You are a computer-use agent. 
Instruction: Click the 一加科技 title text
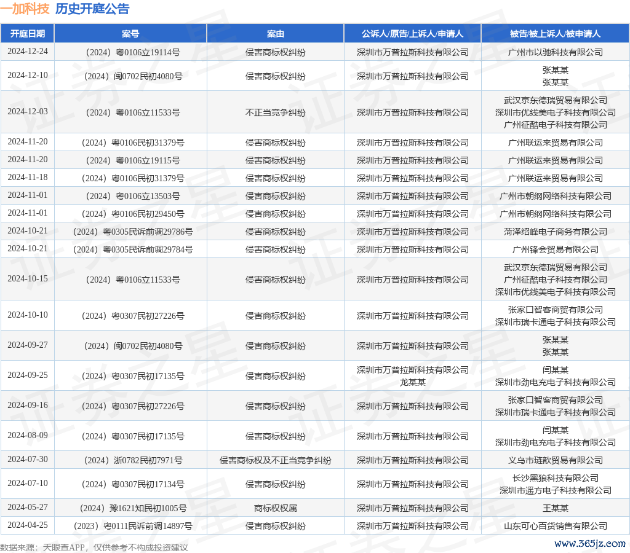pyautogui.click(x=25, y=9)
